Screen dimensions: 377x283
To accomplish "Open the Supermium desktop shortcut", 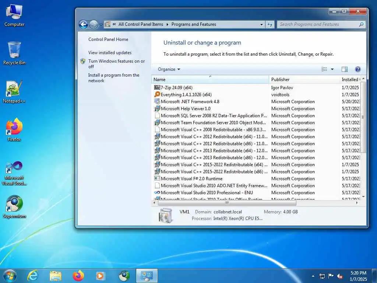I will point(14,207).
